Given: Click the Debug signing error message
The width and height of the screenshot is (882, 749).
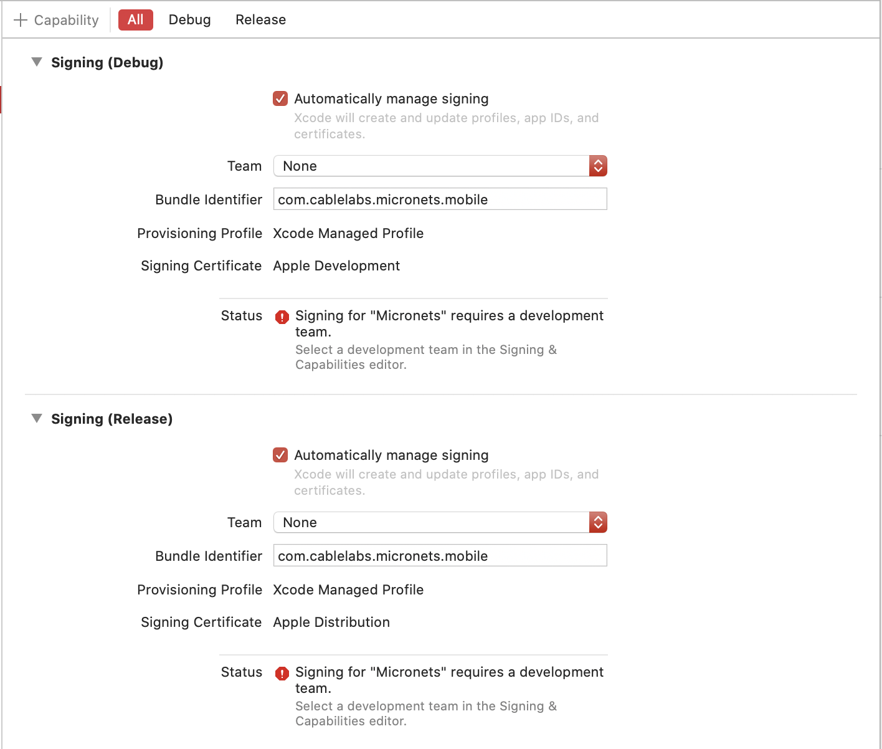Looking at the screenshot, I should pos(449,323).
